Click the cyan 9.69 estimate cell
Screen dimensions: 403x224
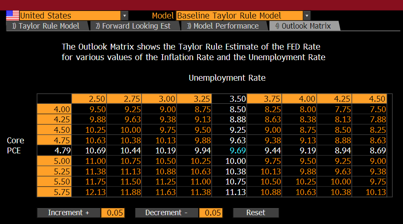point(229,150)
